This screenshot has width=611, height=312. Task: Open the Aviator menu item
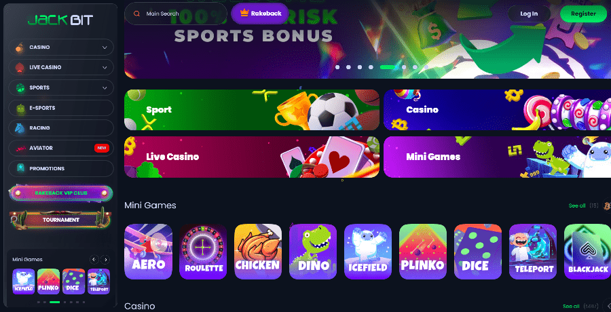(61, 148)
